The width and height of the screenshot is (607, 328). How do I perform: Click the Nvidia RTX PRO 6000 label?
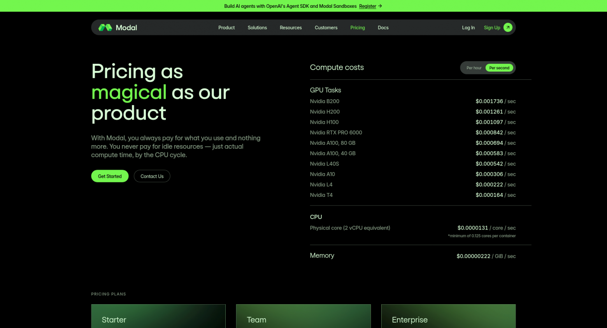336,133
